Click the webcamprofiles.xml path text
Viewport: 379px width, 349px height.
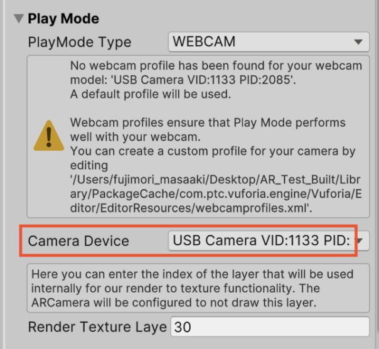coord(216,194)
